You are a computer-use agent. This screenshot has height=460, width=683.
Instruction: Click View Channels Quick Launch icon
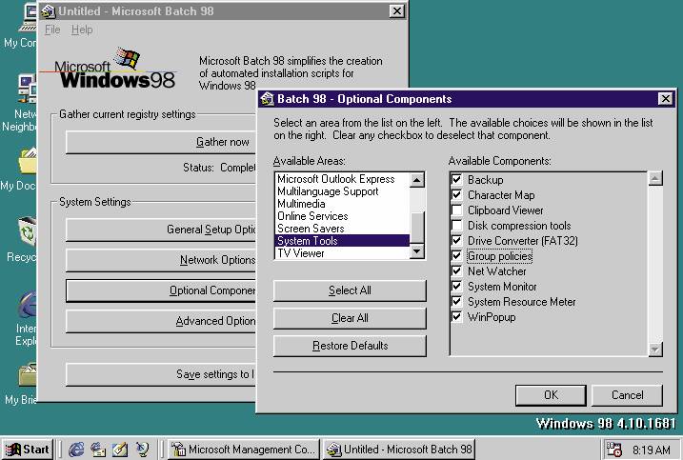coord(142,450)
